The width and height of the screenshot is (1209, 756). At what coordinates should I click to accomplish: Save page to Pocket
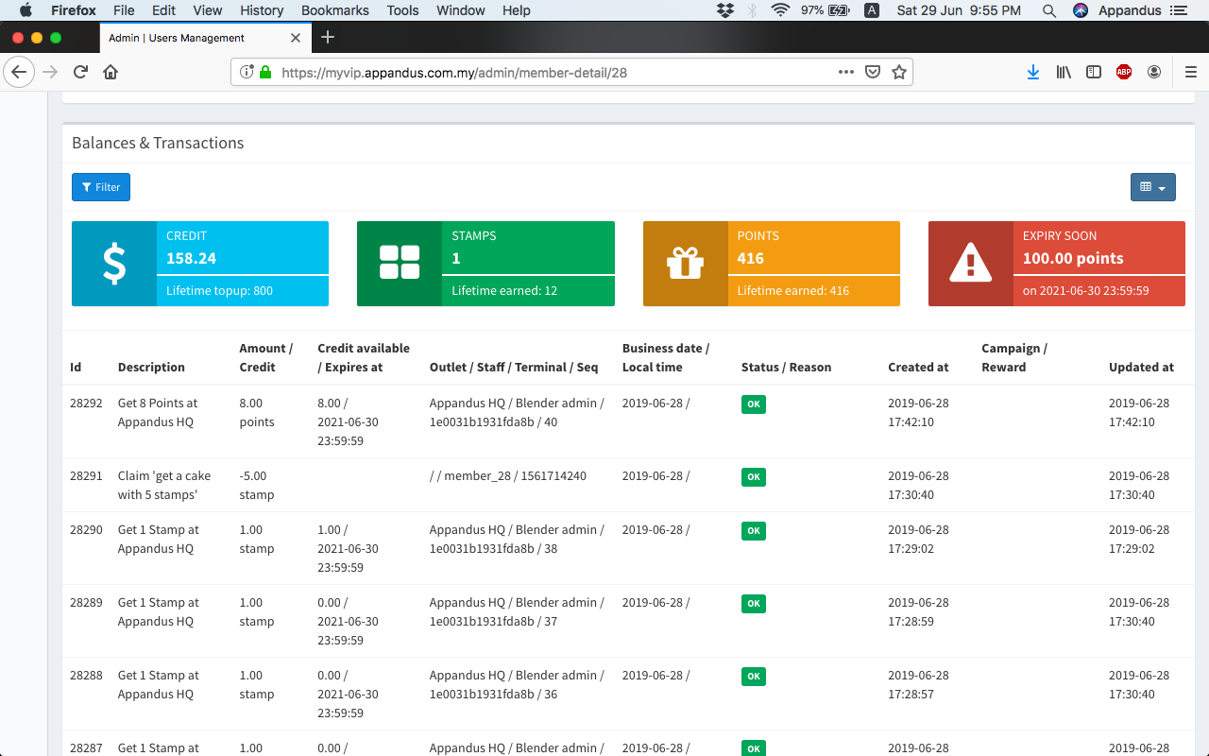click(874, 72)
